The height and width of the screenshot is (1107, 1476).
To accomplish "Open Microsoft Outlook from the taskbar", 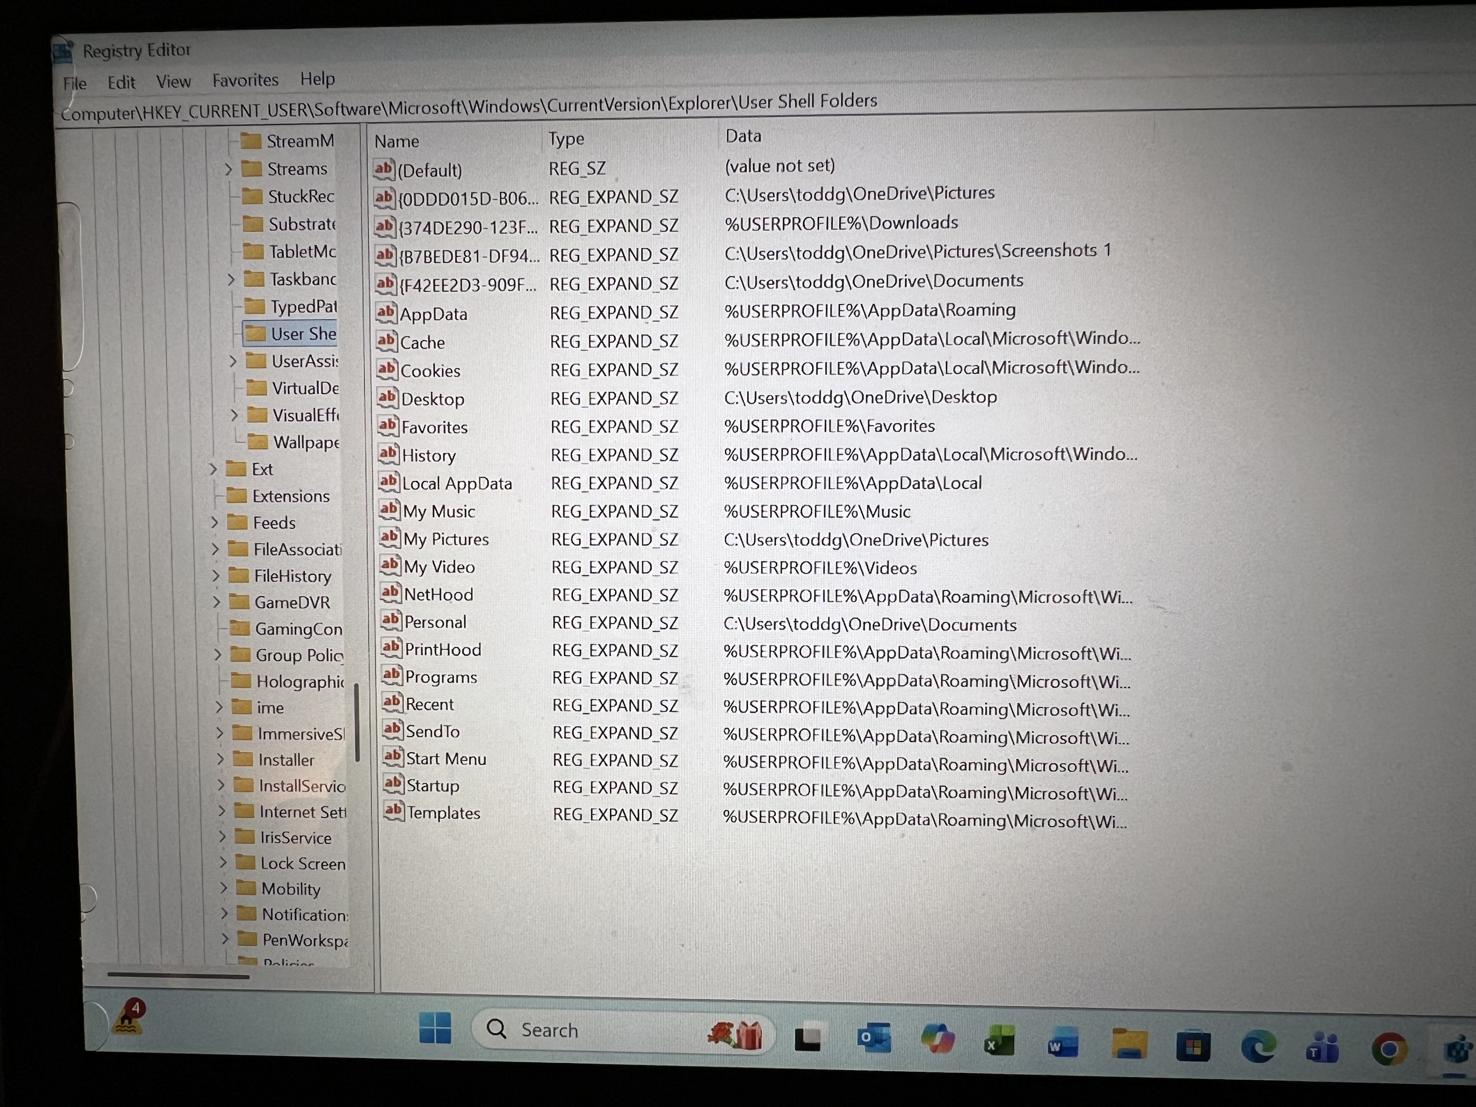I will coord(873,1039).
